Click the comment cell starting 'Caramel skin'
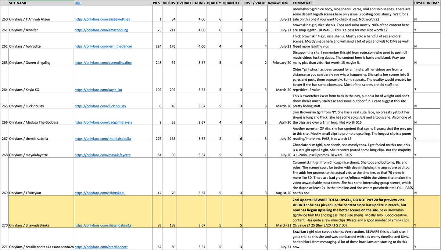441x250 pixels. click(352, 177)
